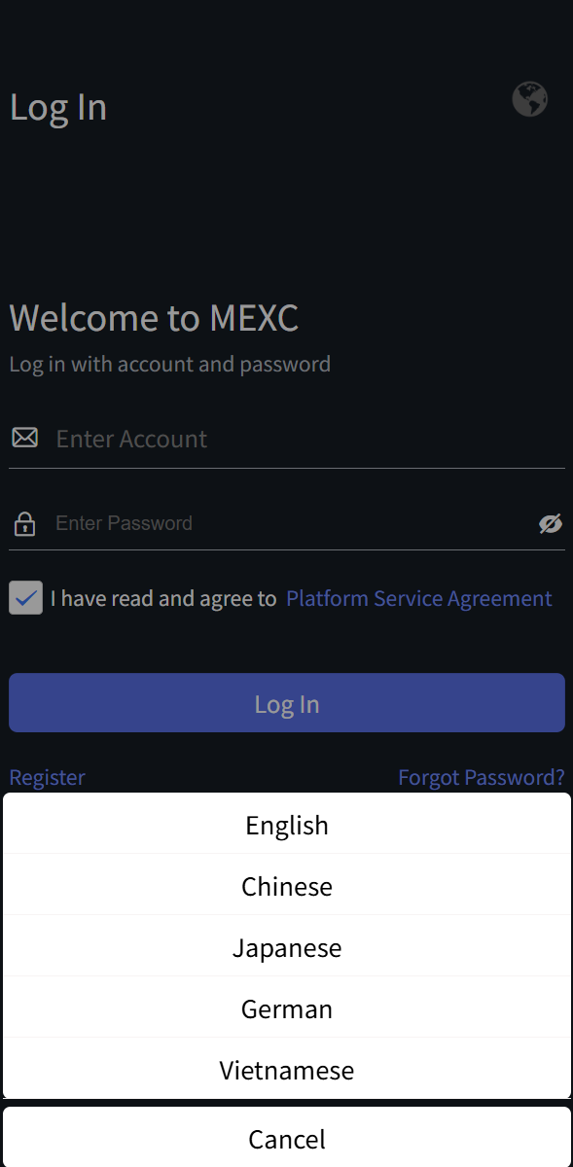Image resolution: width=573 pixels, height=1167 pixels.
Task: Click the Log In page title
Action: pyautogui.click(x=58, y=107)
